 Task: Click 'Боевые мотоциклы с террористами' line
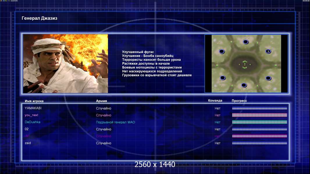click(152, 67)
